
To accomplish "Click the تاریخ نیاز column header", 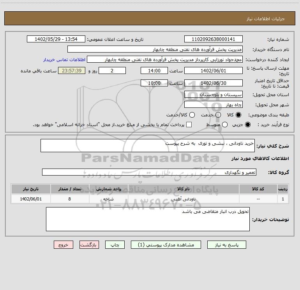I will pyautogui.click(x=31, y=189).
